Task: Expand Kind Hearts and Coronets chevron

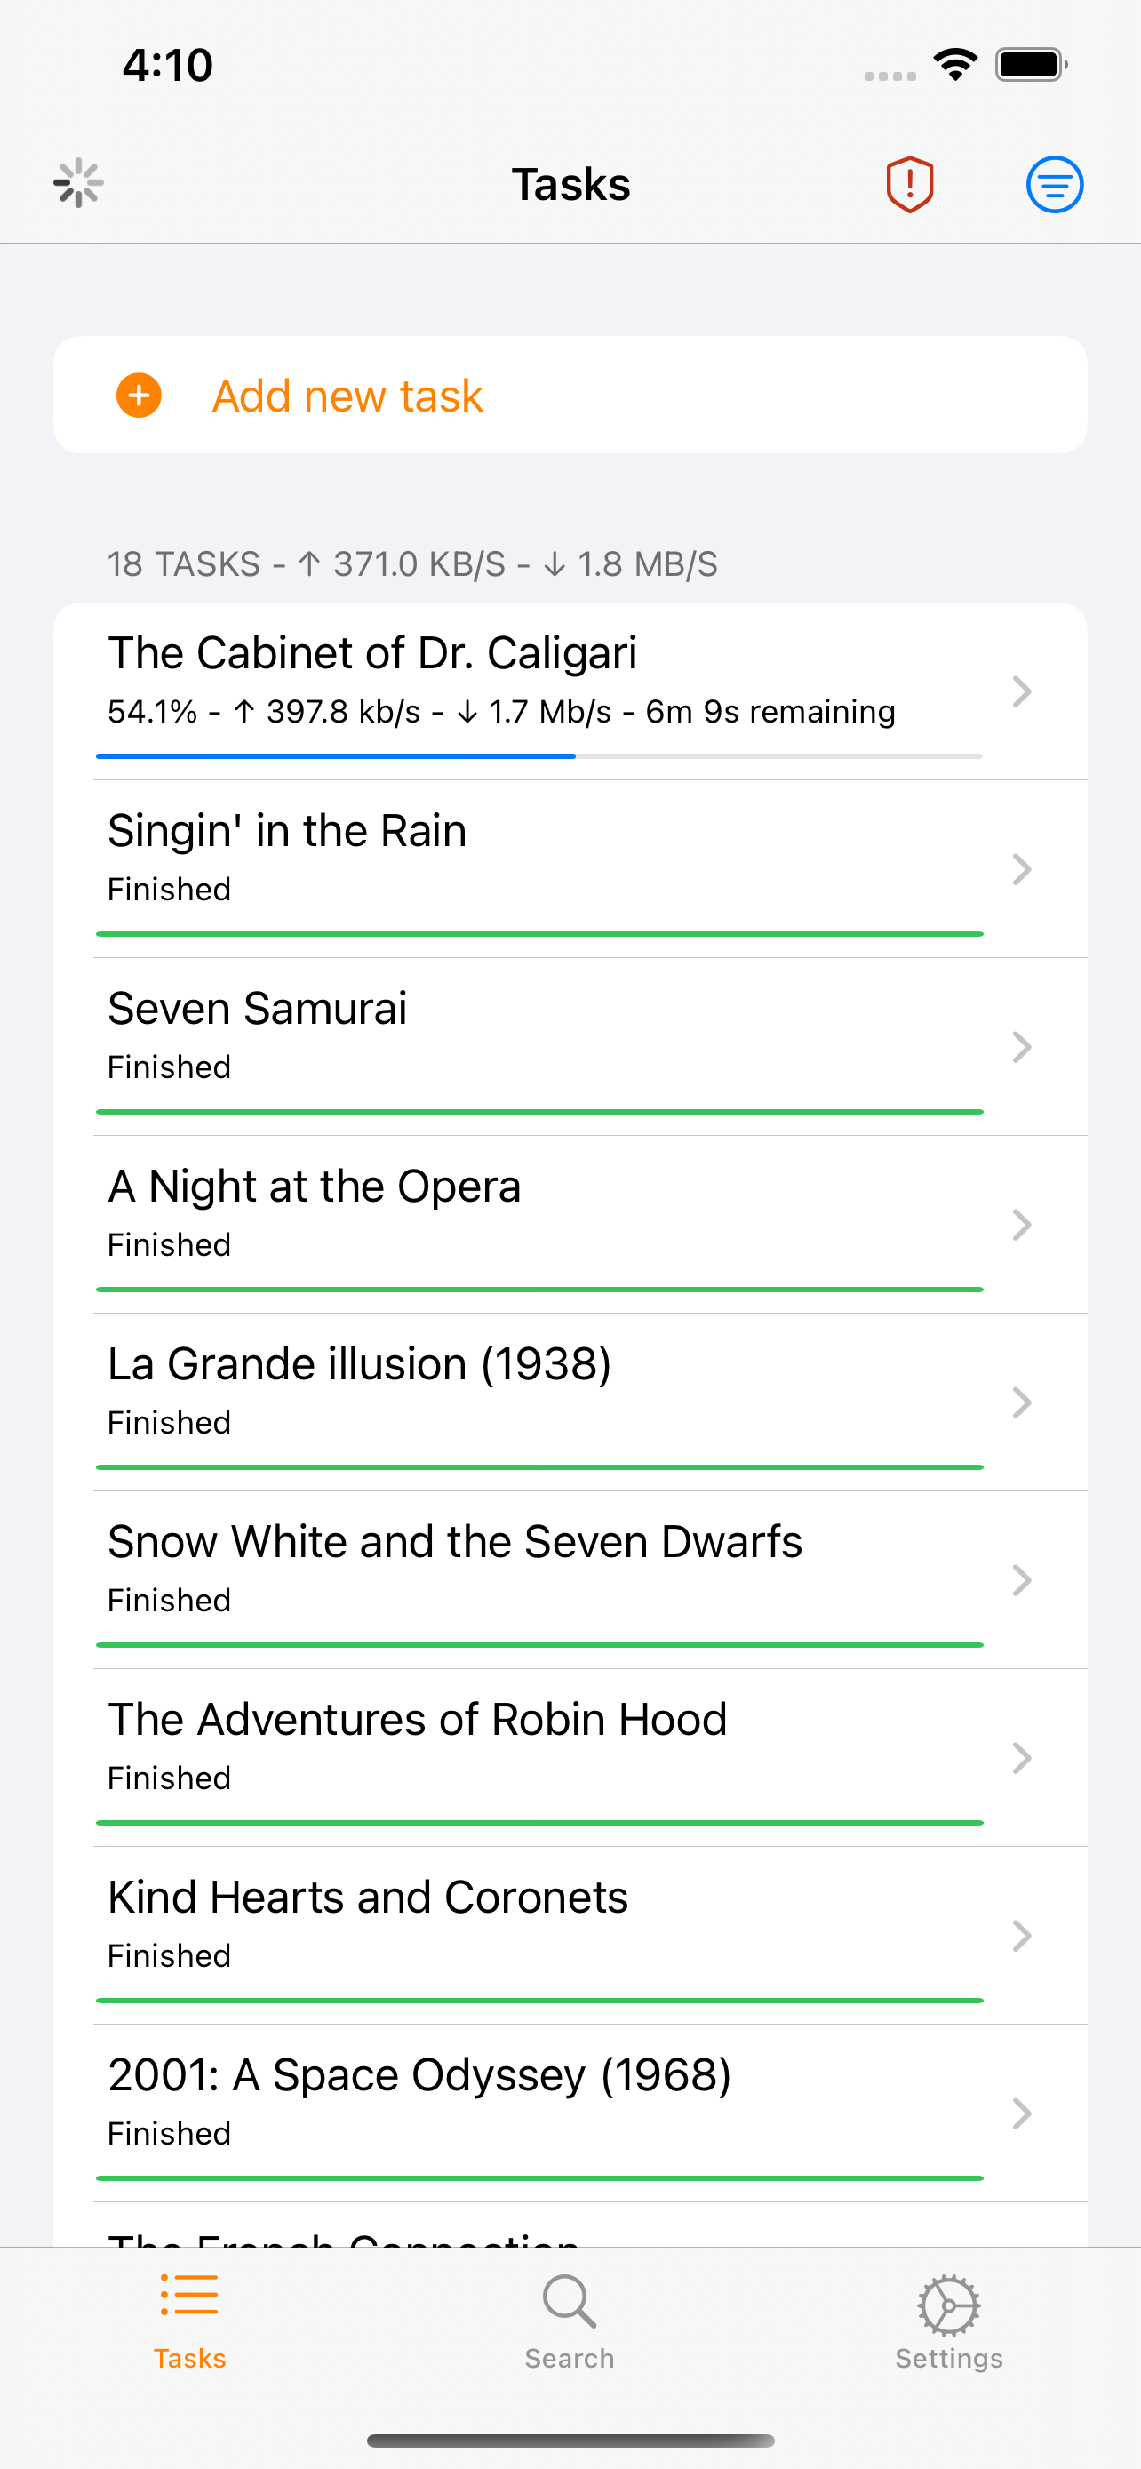Action: pos(1021,1935)
